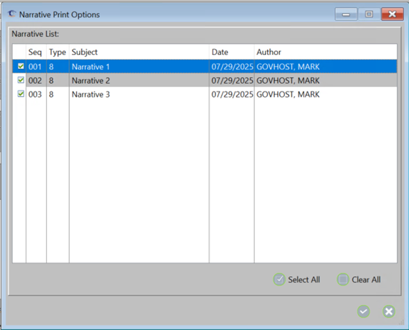Click the Type column header
This screenshot has width=409, height=330.
click(57, 52)
